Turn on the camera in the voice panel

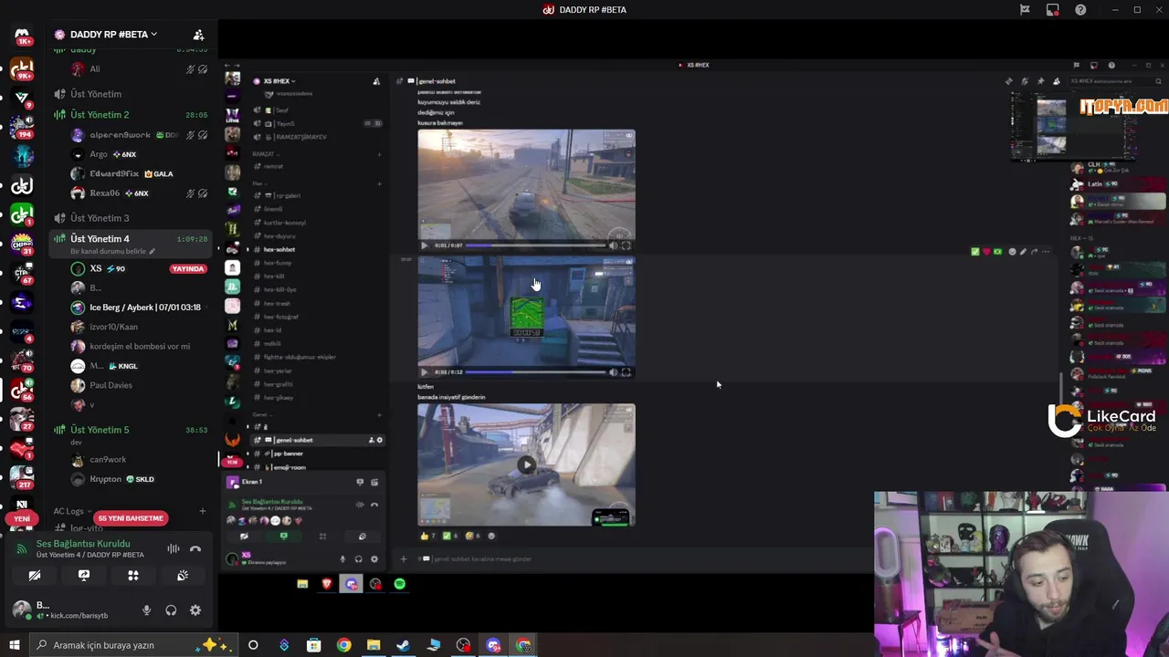tap(35, 576)
